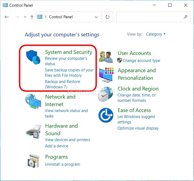Open the Clock and Region globe clock icon
194x181 pixels.
pyautogui.click(x=105, y=94)
